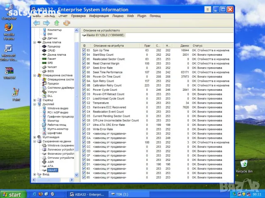Collapse the Дънна платка tree node

click(35, 42)
